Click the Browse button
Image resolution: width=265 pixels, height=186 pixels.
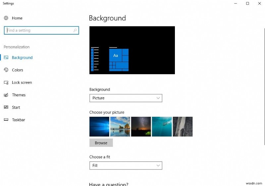pyautogui.click(x=101, y=143)
